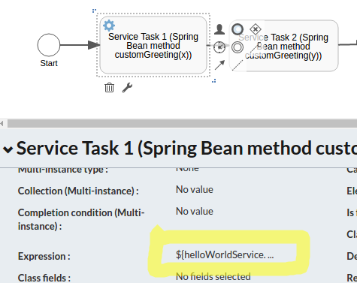Select Service Task 2 on the canvas
The width and height of the screenshot is (357, 283).
point(283,46)
